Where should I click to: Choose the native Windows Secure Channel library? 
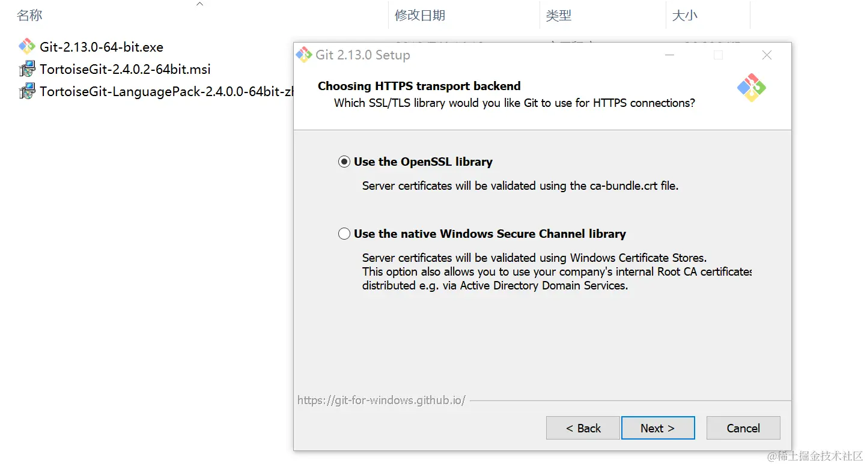[344, 234]
